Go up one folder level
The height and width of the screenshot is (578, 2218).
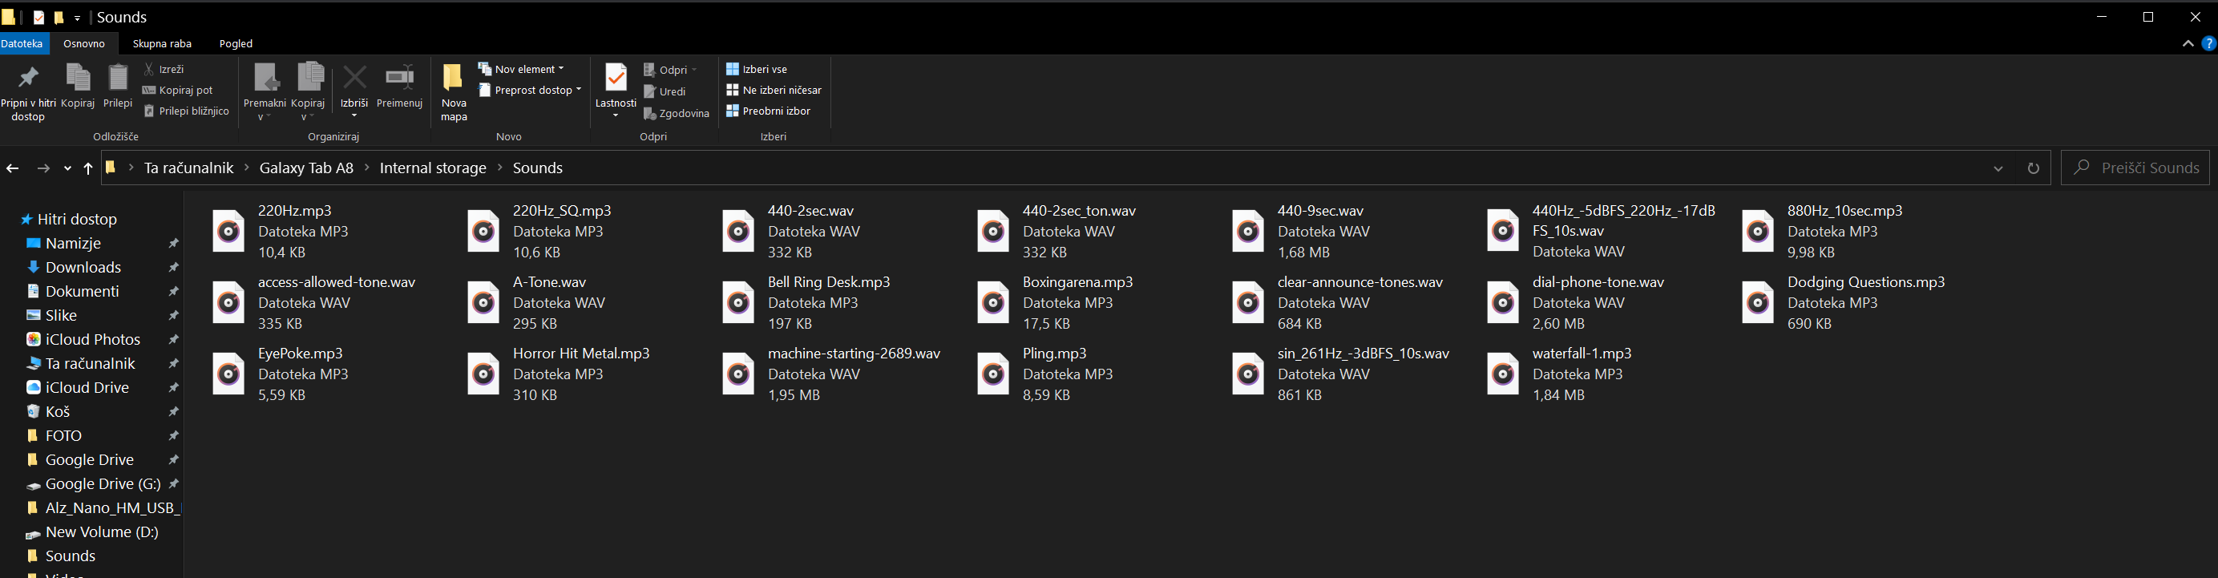point(88,169)
